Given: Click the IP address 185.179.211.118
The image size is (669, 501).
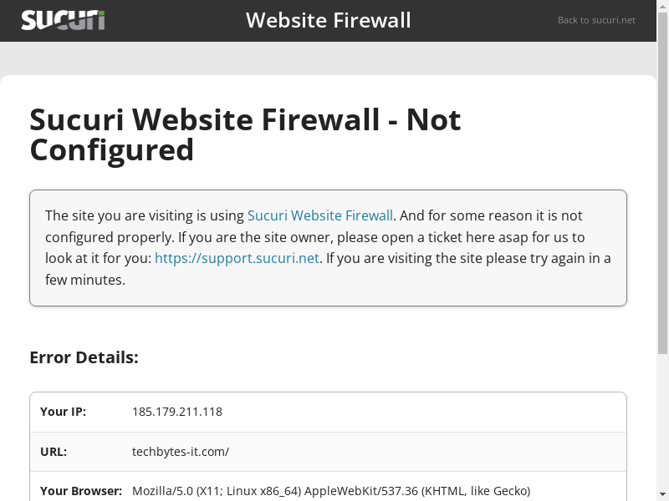Looking at the screenshot, I should [x=177, y=412].
